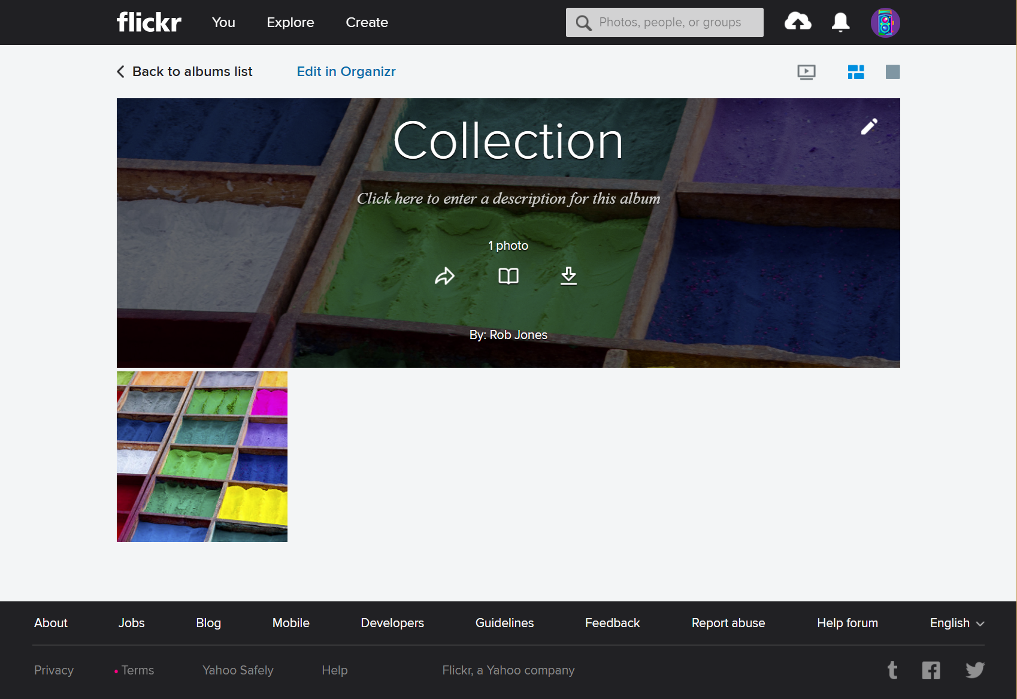The width and height of the screenshot is (1017, 699).
Task: Click the Flickr logo
Action: [x=149, y=22]
